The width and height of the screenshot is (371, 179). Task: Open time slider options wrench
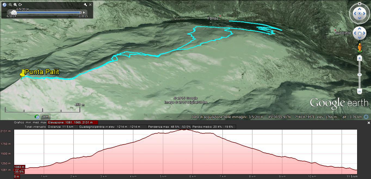coord(85,5)
